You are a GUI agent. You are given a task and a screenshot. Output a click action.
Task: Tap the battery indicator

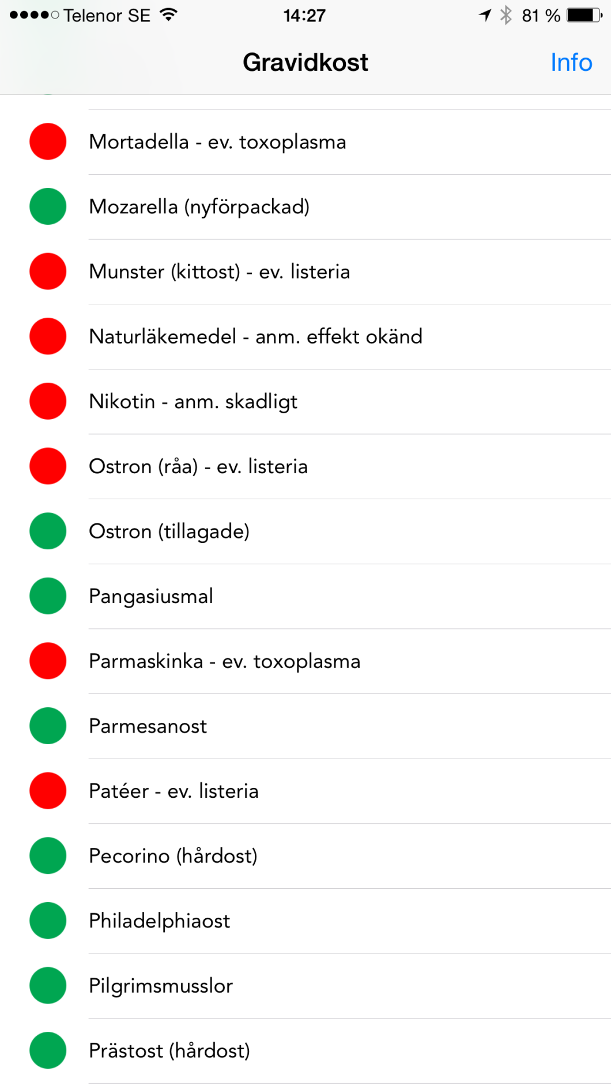582,14
